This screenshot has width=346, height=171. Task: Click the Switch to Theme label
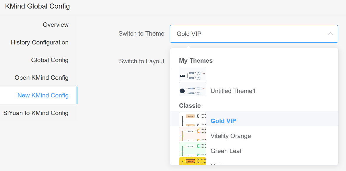click(141, 34)
